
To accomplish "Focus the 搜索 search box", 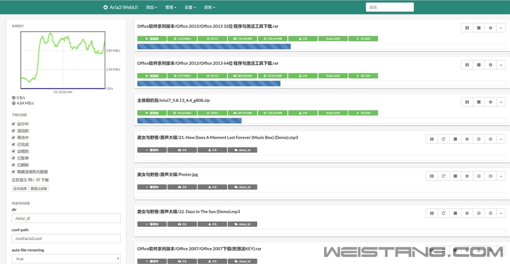I will (x=390, y=7).
